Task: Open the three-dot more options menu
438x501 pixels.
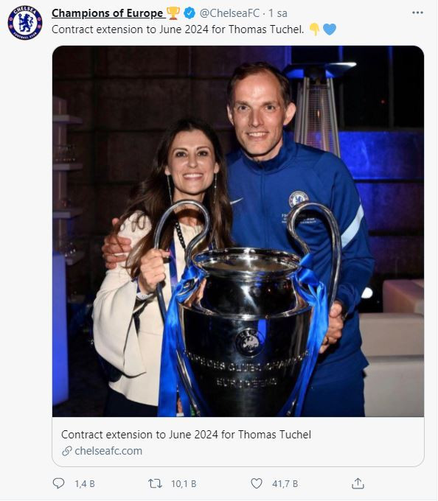Action: (x=417, y=13)
